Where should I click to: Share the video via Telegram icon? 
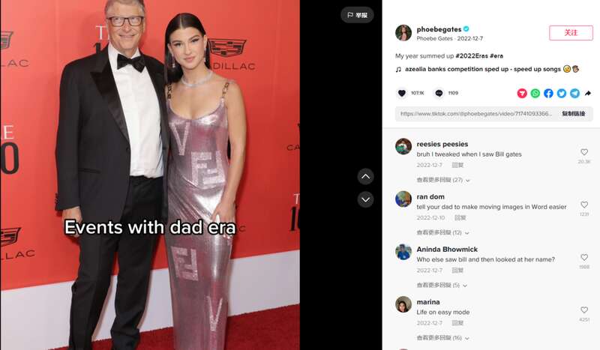tap(574, 94)
